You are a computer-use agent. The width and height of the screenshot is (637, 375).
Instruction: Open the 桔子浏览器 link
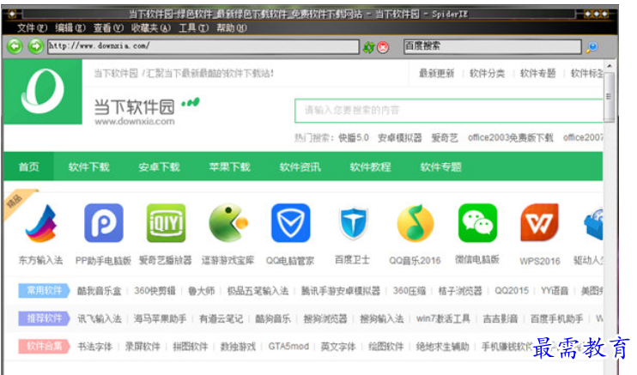[460, 291]
